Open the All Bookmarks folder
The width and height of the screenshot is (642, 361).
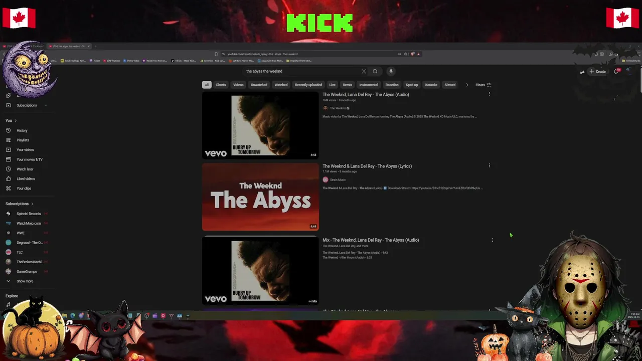click(630, 61)
